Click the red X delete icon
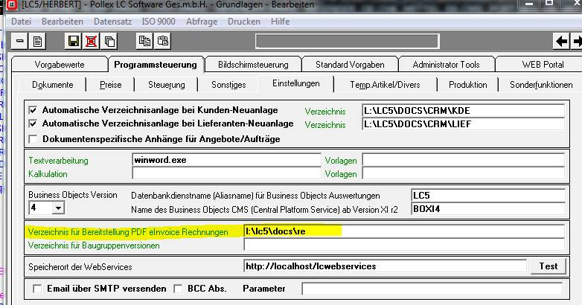Image resolution: width=582 pixels, height=305 pixels. pos(92,41)
